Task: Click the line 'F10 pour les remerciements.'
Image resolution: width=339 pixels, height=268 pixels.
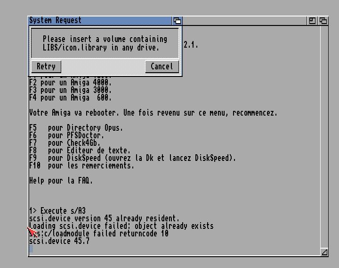Action: (82, 166)
